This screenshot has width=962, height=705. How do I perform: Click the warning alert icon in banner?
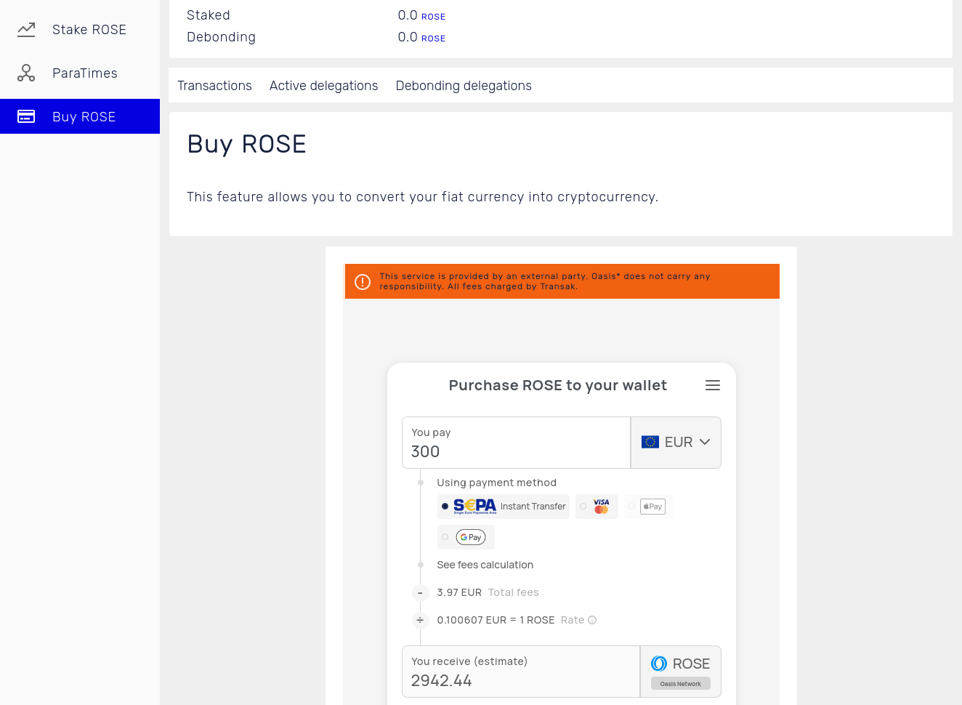point(363,282)
